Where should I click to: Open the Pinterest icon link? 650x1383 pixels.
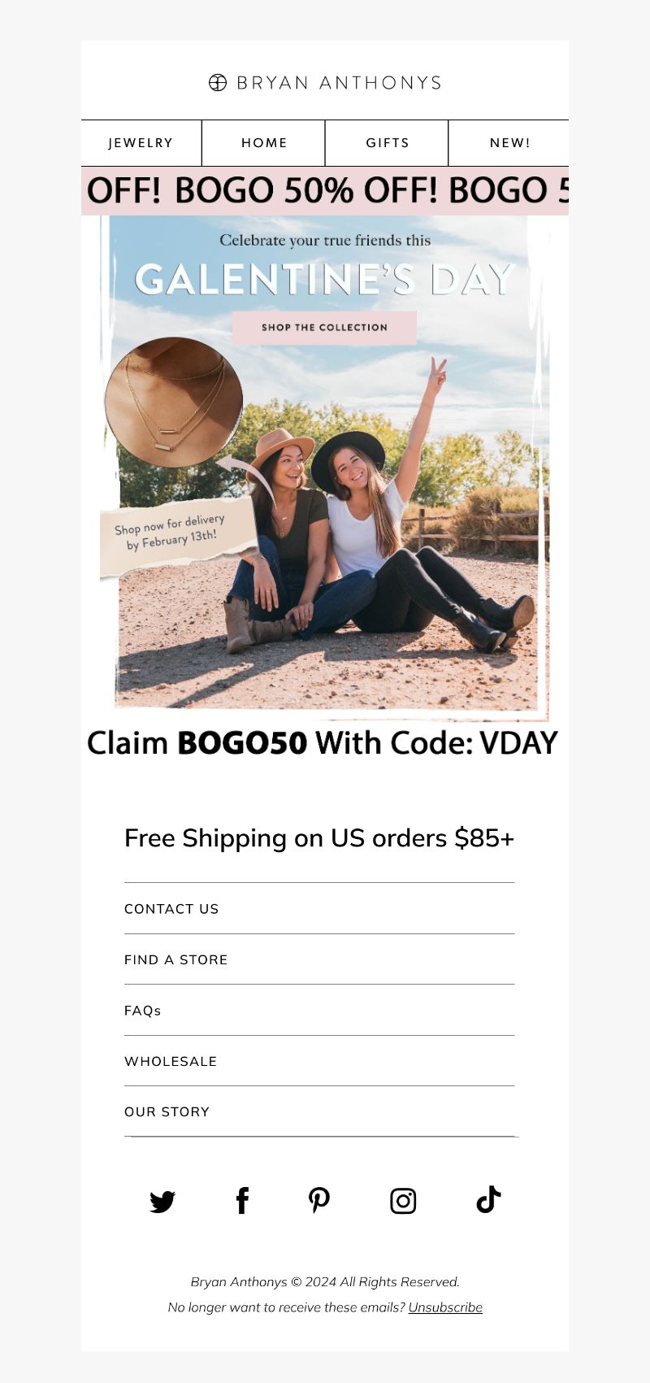(x=319, y=1200)
